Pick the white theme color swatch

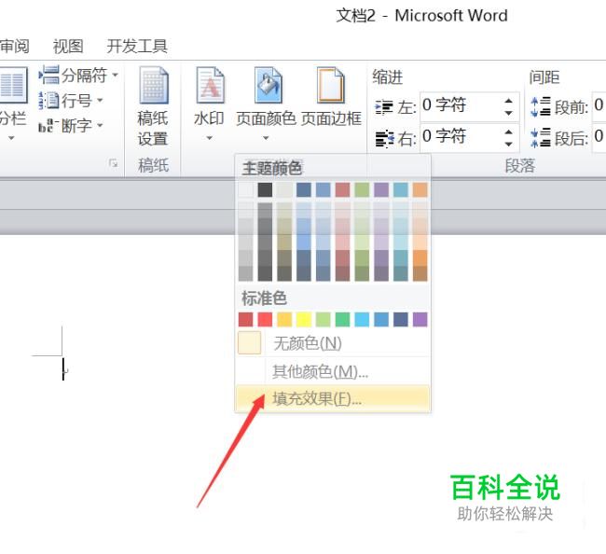click(245, 190)
